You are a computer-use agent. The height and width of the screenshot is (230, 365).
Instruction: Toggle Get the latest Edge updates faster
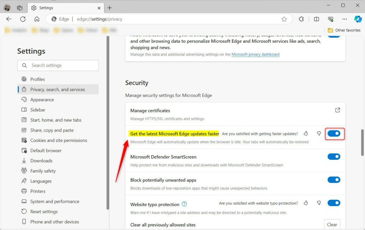tap(334, 134)
